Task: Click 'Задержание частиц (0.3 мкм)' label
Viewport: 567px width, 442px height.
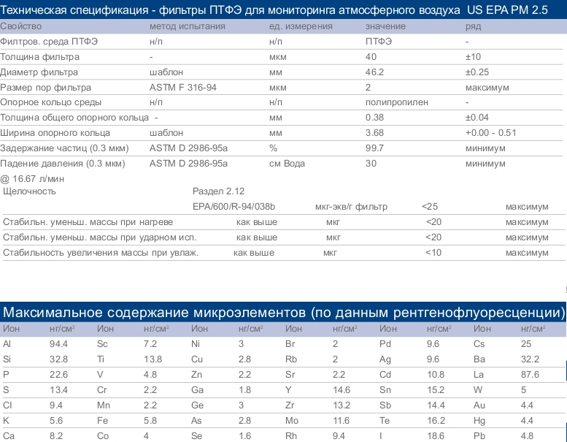Action: coord(64,148)
